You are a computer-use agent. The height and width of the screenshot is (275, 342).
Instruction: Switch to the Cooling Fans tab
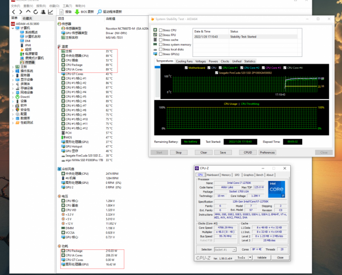[x=184, y=60]
